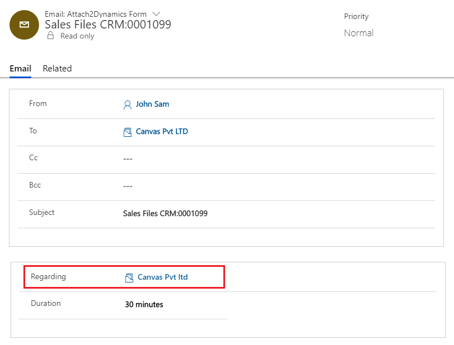This screenshot has height=345, width=454.
Task: Click the Priority label
Action: click(x=356, y=16)
